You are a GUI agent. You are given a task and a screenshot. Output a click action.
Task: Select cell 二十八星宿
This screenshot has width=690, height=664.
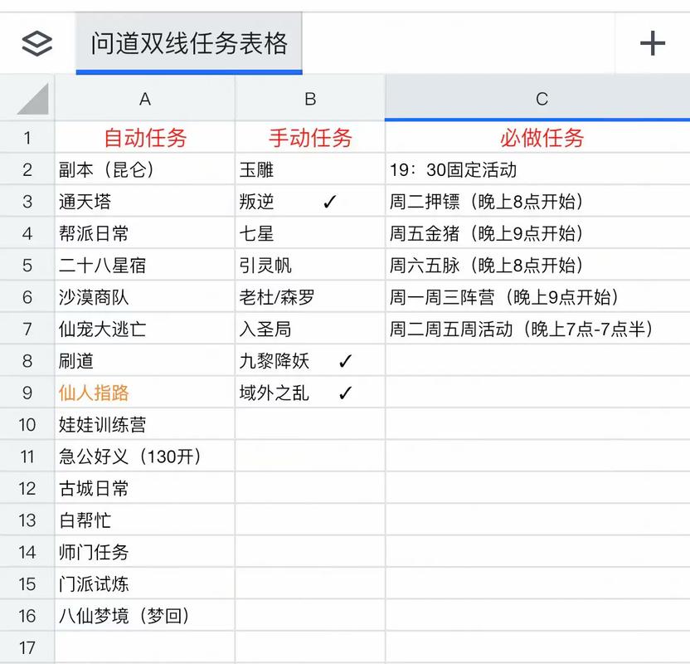tap(145, 266)
